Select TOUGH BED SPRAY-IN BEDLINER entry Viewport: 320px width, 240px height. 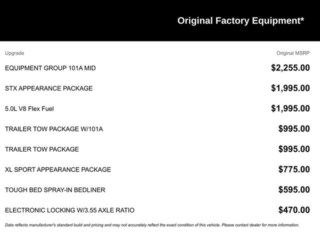click(55, 190)
